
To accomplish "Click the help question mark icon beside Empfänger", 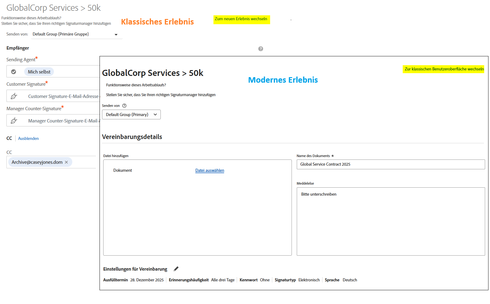I will click(x=261, y=49).
